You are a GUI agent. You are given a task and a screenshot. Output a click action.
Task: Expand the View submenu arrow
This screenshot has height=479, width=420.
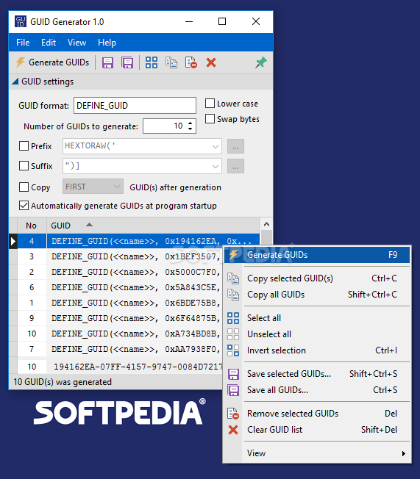(x=404, y=453)
